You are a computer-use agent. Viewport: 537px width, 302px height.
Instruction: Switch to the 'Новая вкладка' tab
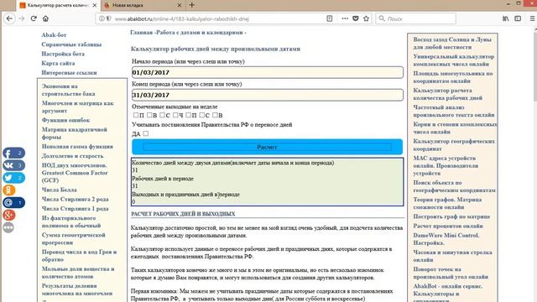click(143, 5)
